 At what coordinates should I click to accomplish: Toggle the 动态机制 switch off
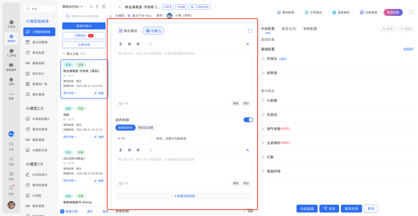248,120
